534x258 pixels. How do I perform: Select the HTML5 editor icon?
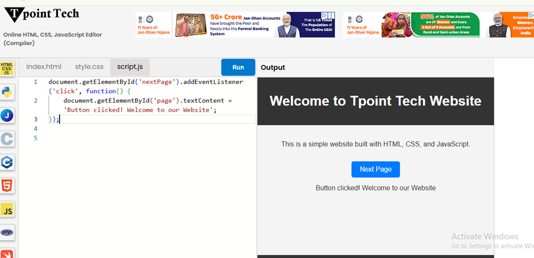[x=7, y=186]
